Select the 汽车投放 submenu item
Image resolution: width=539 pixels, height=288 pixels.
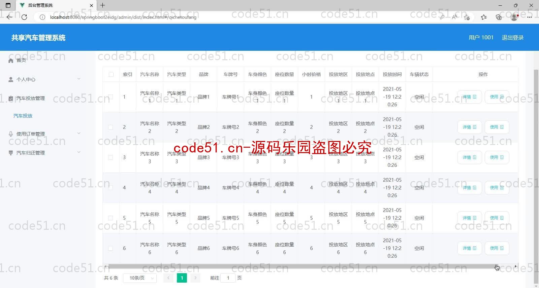point(23,116)
